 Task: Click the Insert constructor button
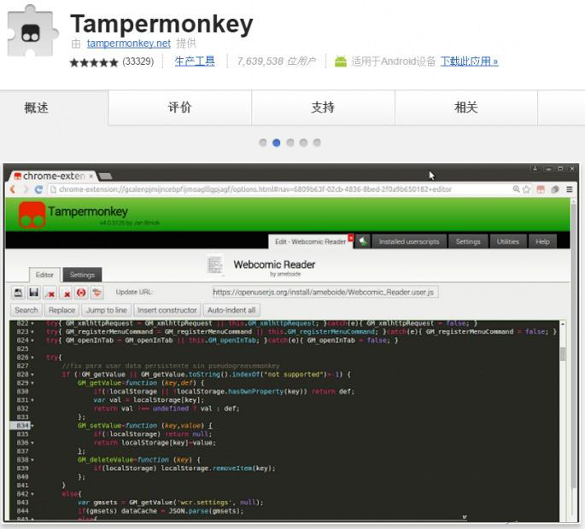pos(167,311)
